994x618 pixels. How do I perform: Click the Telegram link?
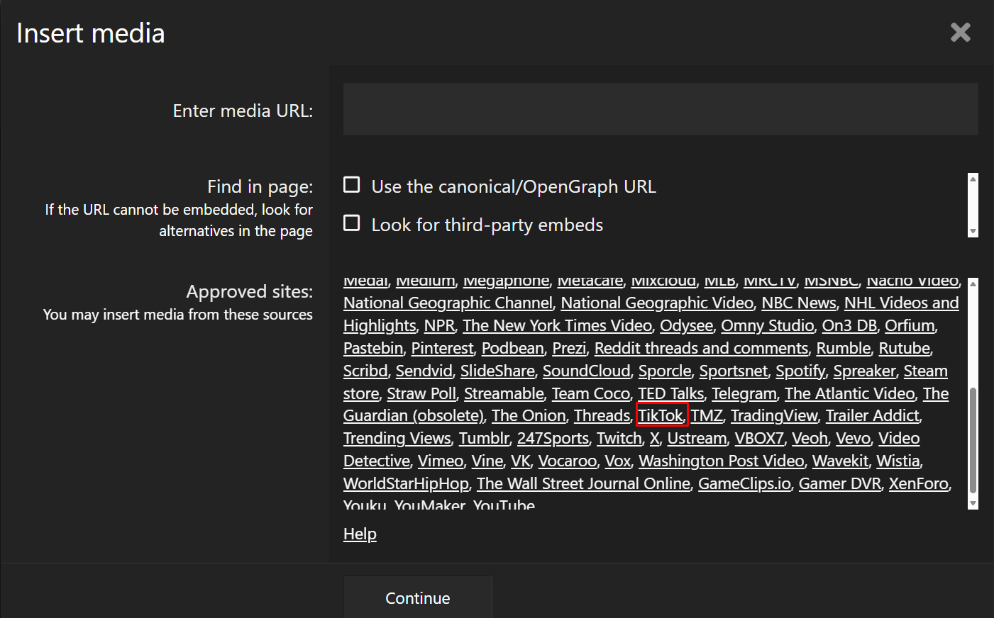744,394
